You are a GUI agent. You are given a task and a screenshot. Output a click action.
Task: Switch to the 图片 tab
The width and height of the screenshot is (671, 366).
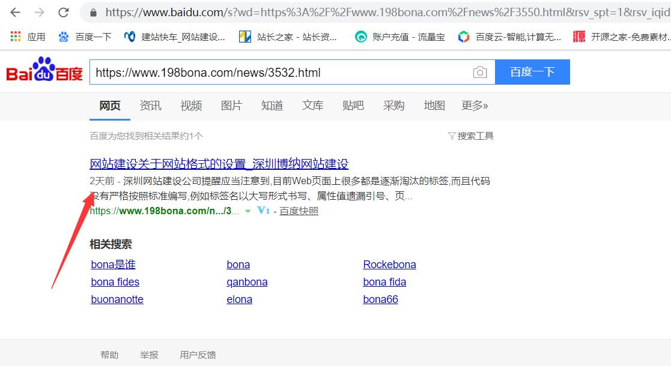coord(231,106)
